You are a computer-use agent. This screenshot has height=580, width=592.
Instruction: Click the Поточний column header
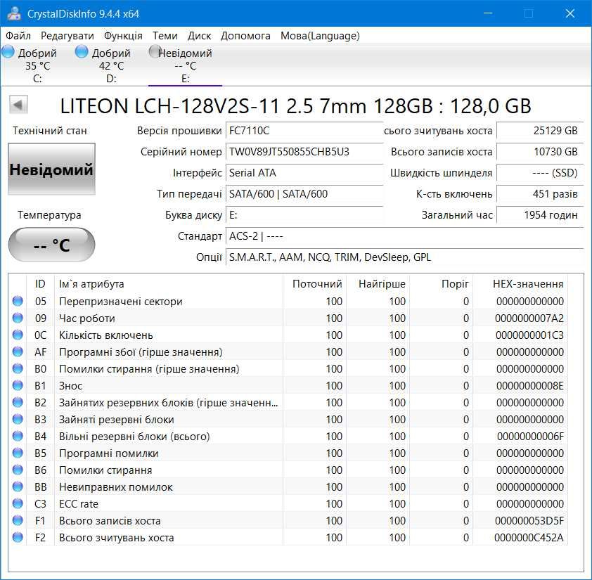[314, 283]
